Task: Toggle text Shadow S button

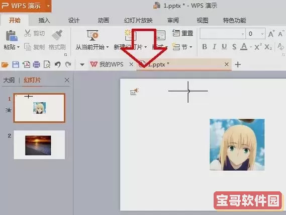Action: (x=234, y=47)
